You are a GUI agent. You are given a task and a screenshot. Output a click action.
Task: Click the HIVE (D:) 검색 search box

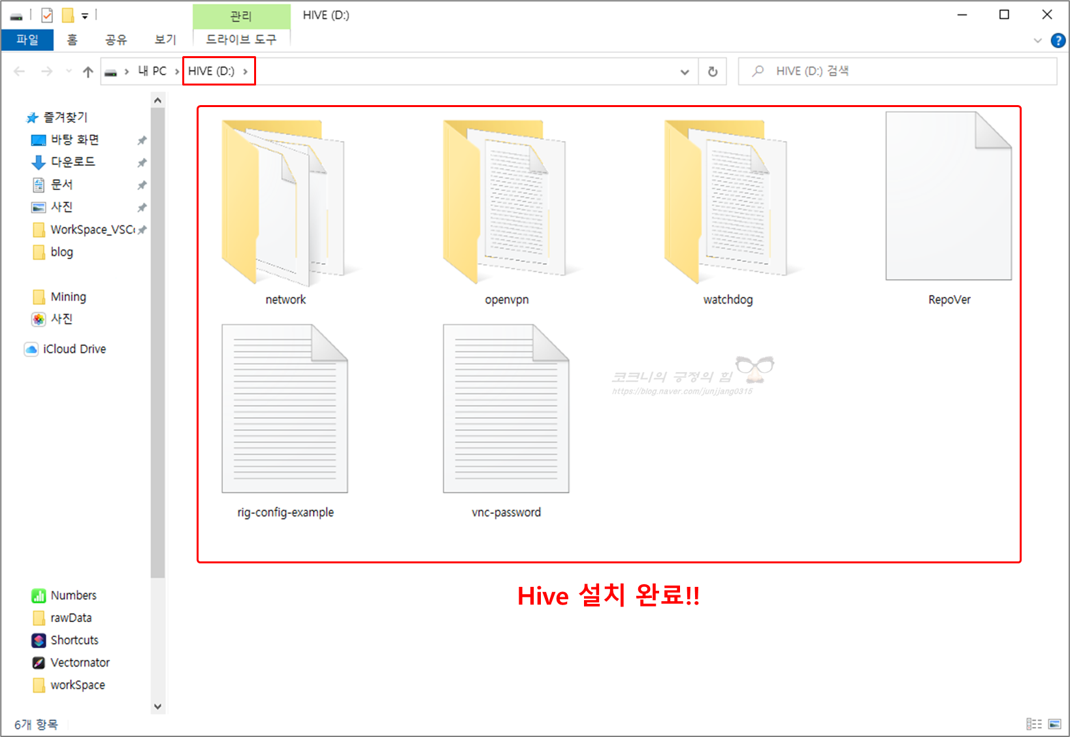coord(897,71)
